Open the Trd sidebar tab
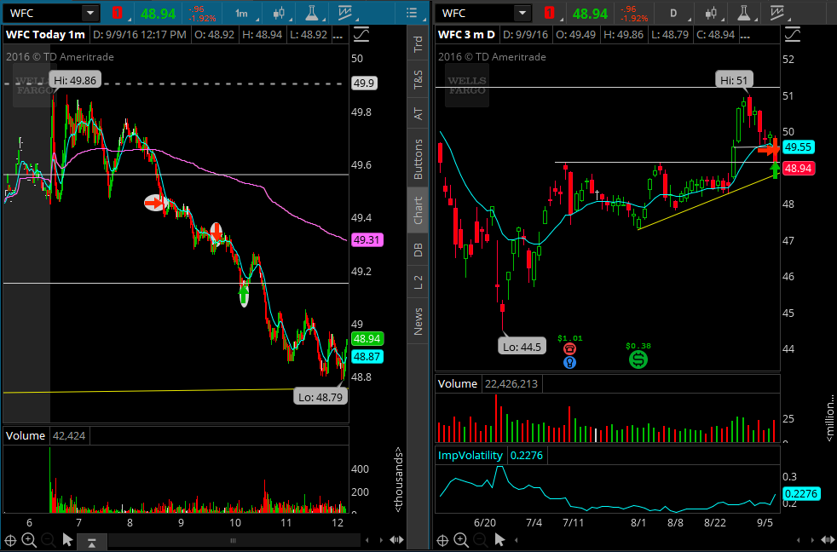Screen dimensions: 837x552 click(418, 43)
